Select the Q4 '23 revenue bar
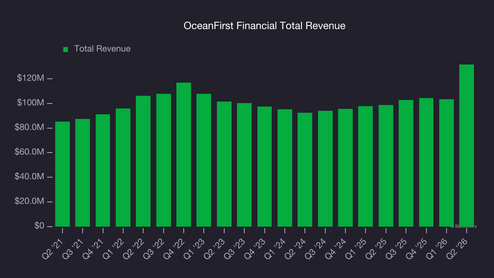This screenshot has height=278, width=494. coord(265,166)
